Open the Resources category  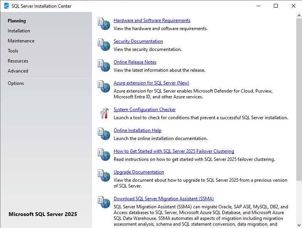(x=18, y=61)
